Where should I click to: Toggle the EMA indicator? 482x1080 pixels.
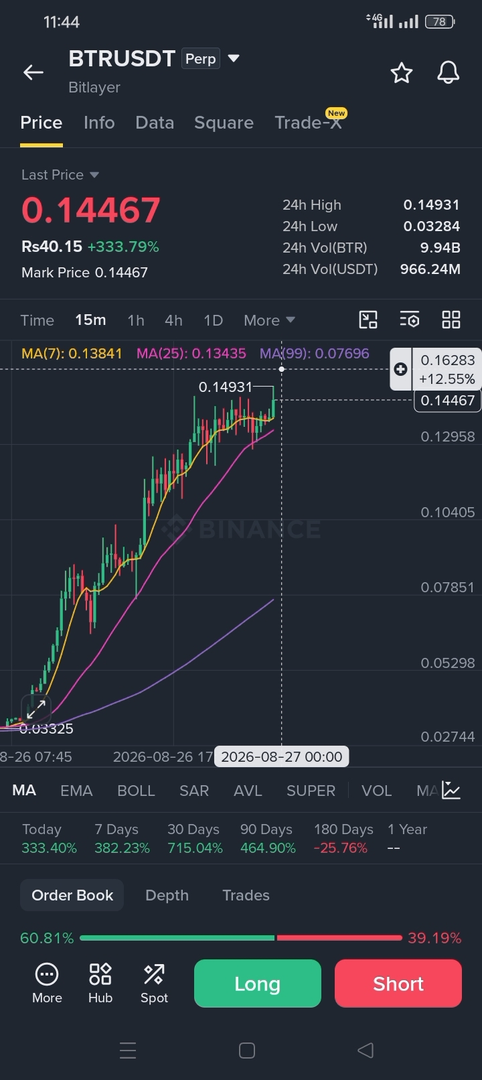pyautogui.click(x=76, y=791)
